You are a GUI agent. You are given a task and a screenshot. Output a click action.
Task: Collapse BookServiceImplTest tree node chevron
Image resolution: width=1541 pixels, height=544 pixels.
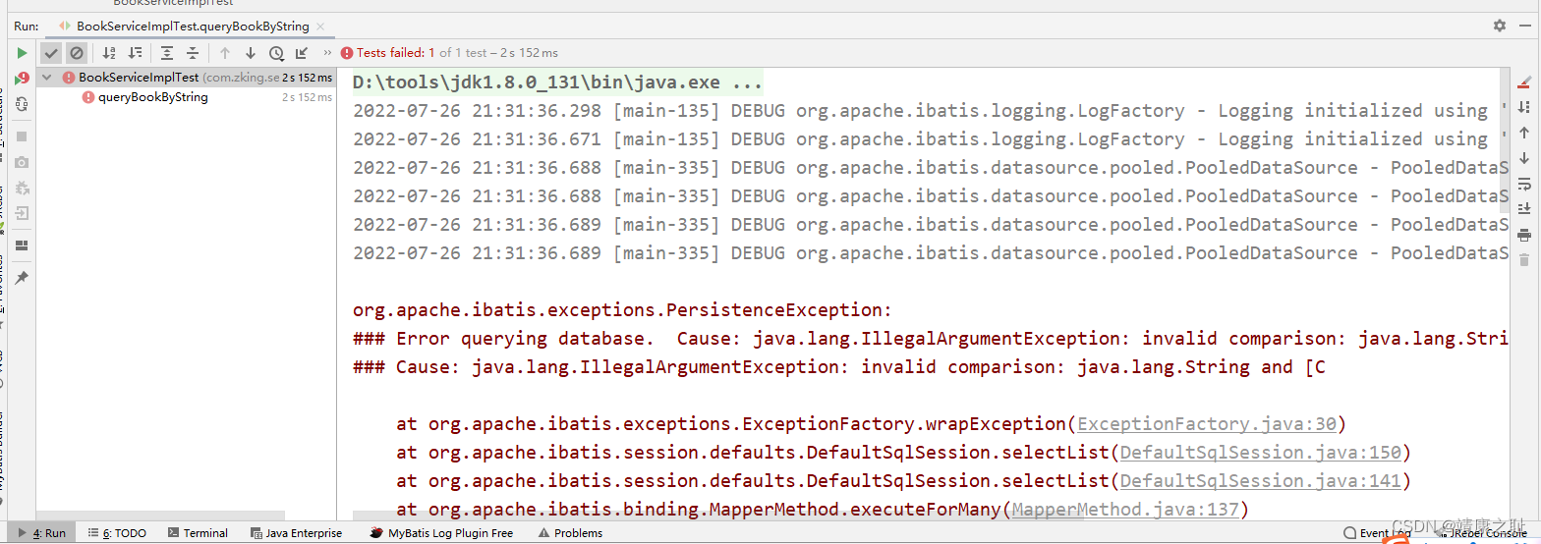click(x=47, y=78)
